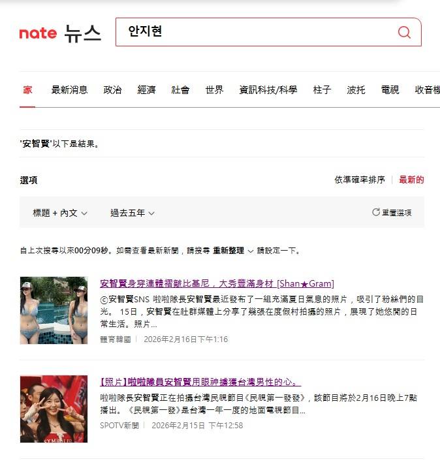Open the 電視 tab
This screenshot has width=440, height=472.
[x=390, y=89]
